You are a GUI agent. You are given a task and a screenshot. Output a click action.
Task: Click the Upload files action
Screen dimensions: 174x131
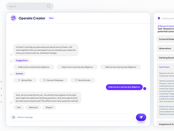click(x=25, y=80)
